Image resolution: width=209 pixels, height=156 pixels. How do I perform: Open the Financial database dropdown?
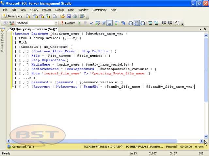coord(56,23)
